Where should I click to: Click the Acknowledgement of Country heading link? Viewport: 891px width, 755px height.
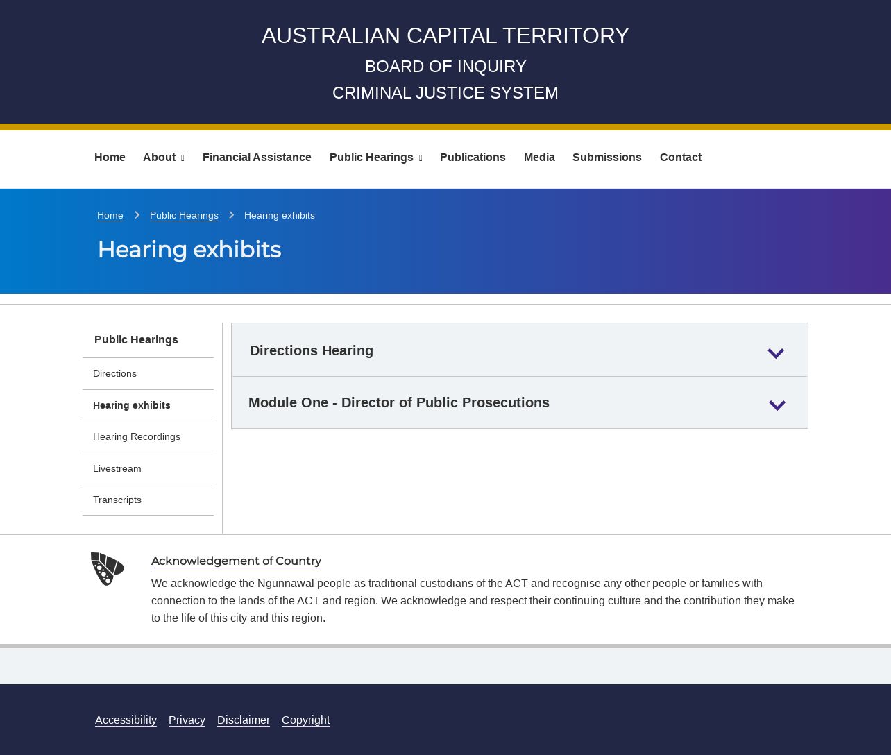click(x=236, y=561)
